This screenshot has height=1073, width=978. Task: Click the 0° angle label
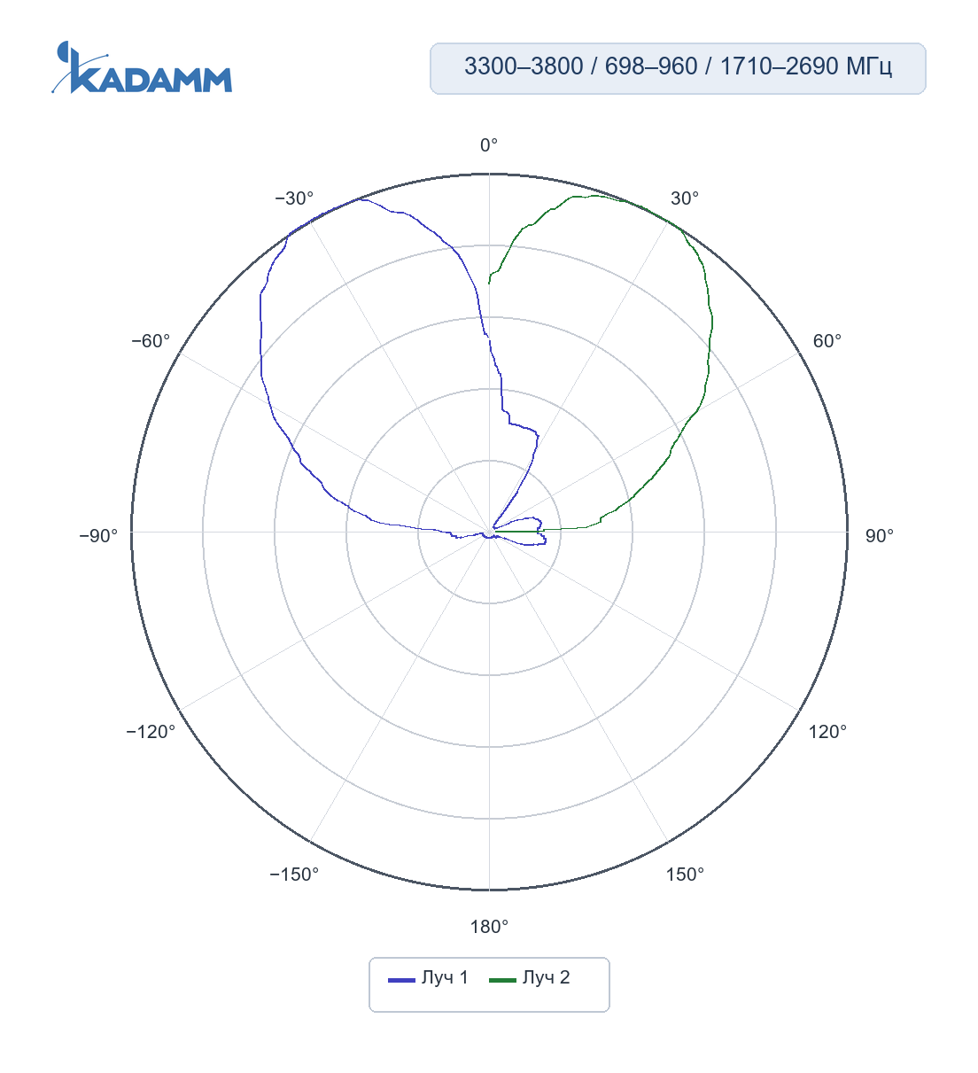pyautogui.click(x=489, y=145)
